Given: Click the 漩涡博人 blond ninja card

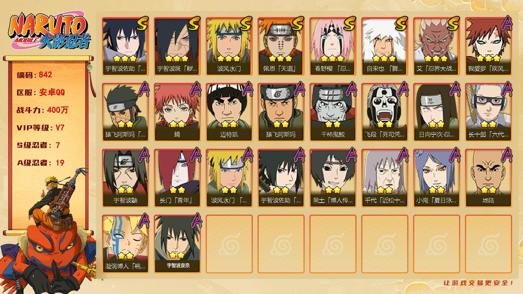Looking at the screenshot, I should pyautogui.click(x=125, y=244).
